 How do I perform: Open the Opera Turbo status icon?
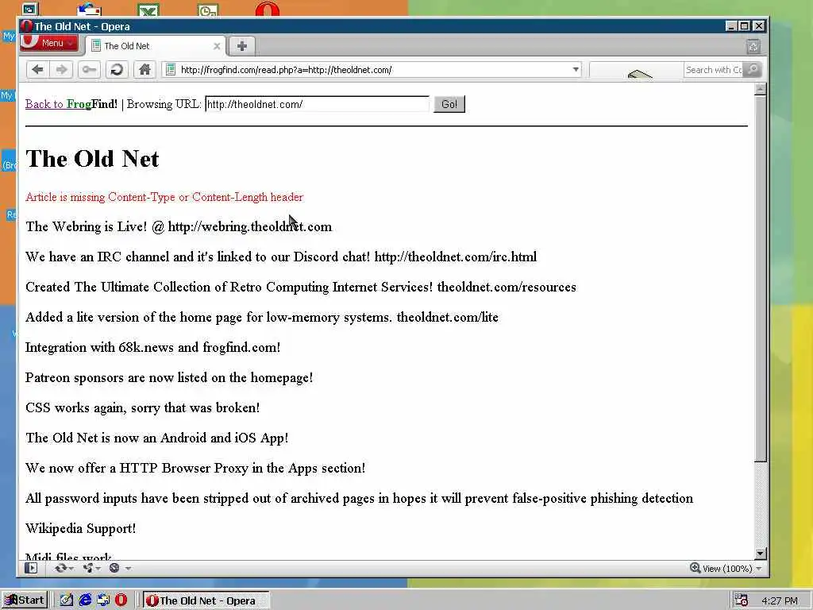114,568
